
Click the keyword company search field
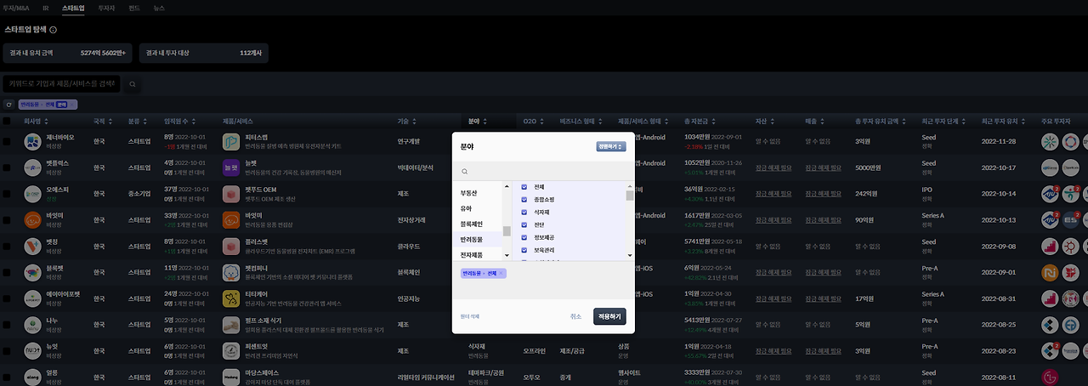62,84
